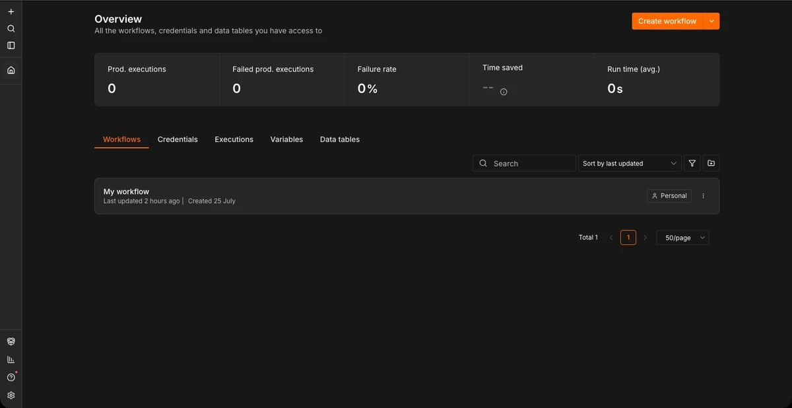Click the filter funnel icon

point(692,163)
